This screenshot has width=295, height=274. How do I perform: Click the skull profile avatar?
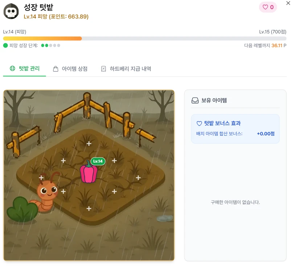11,11
